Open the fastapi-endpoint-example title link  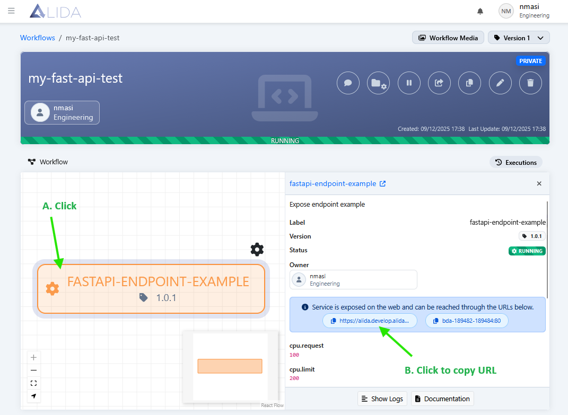point(333,183)
